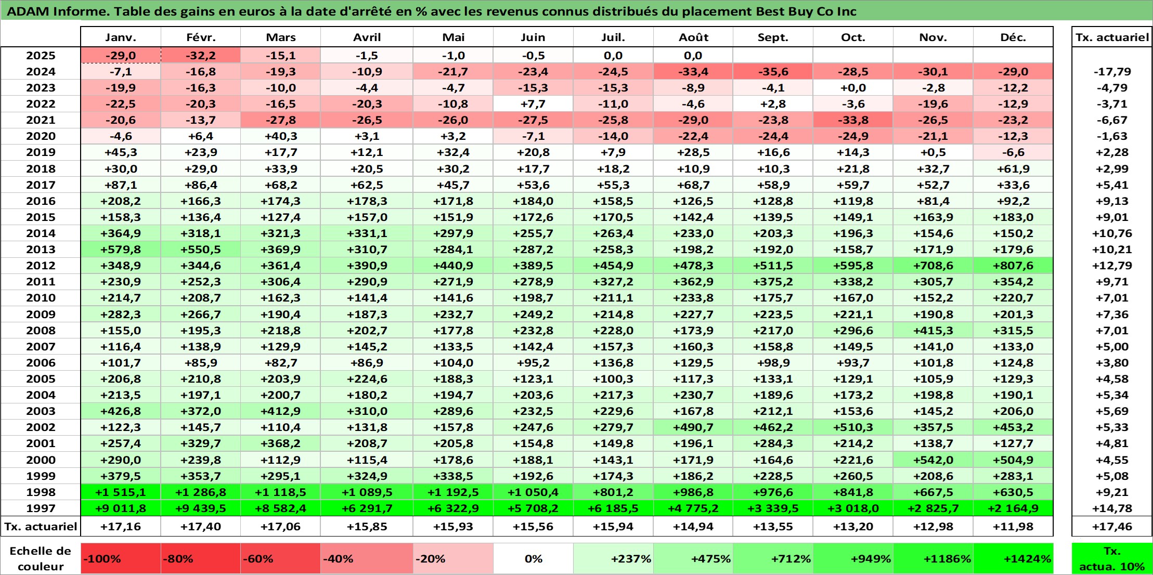Select the 'Août' column header
Image resolution: width=1153 pixels, height=575 pixels.
click(693, 37)
